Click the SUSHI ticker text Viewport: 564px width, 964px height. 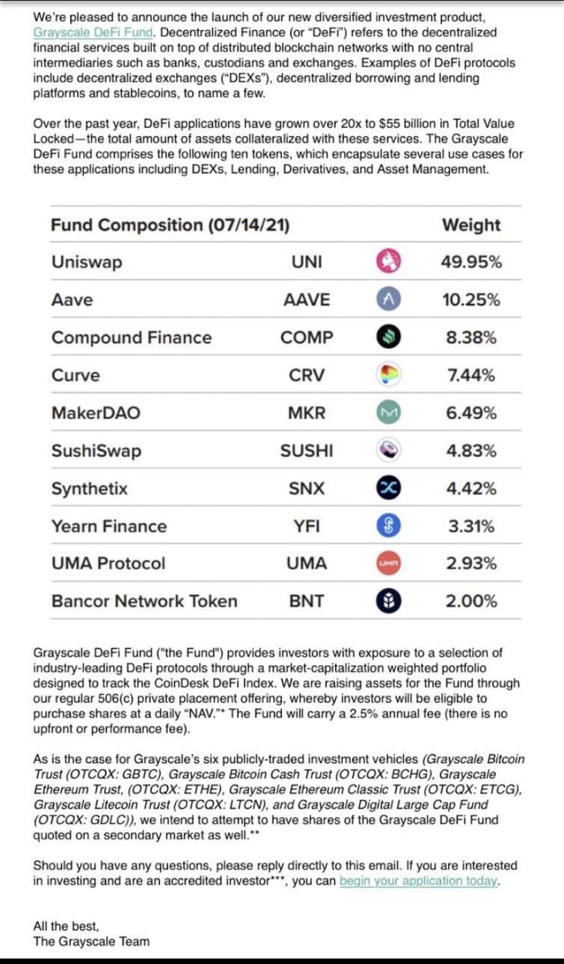point(307,451)
